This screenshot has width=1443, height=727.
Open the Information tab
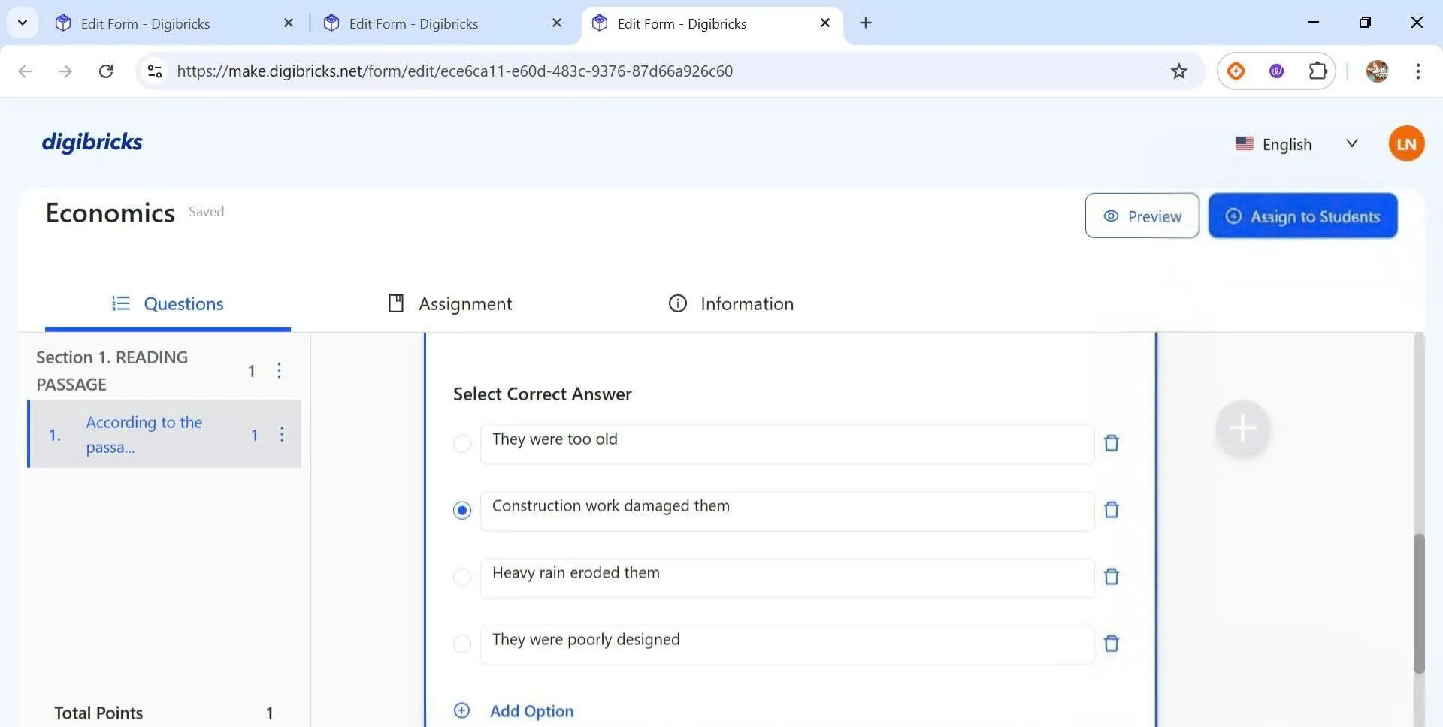pyautogui.click(x=731, y=303)
